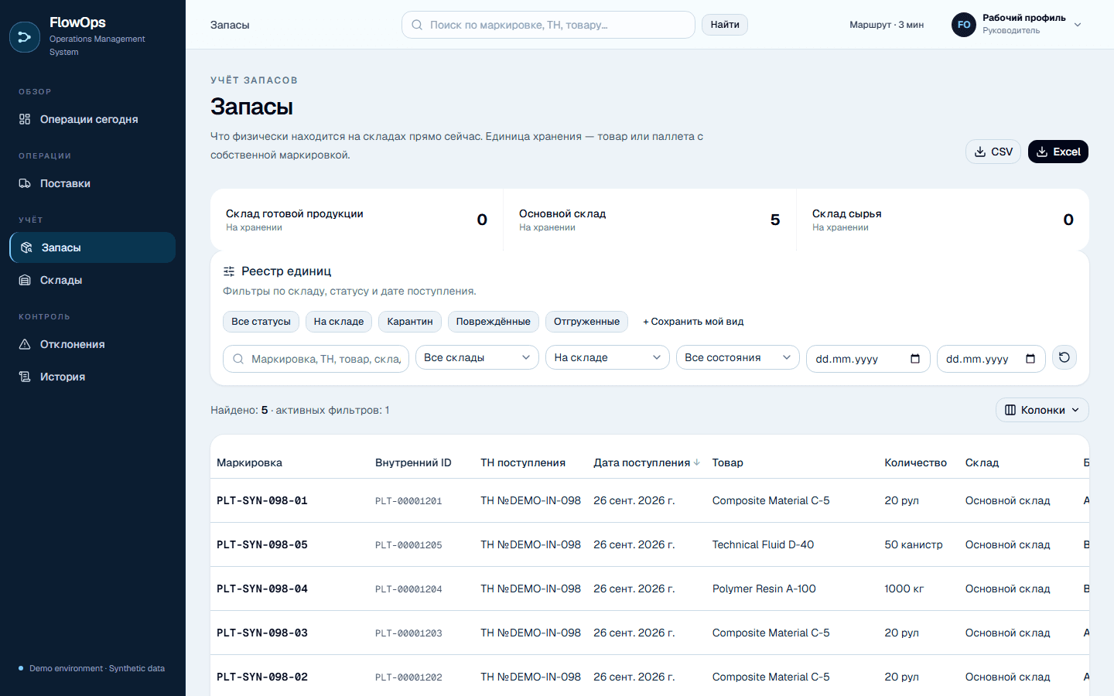Navigate to Отклонения in the sidebar

pyautogui.click(x=93, y=344)
